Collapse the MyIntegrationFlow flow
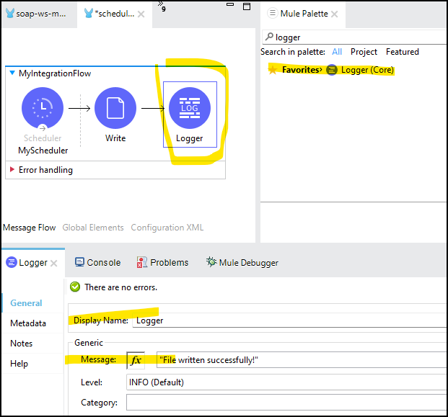Image resolution: width=448 pixels, height=417 pixels. pos(12,74)
